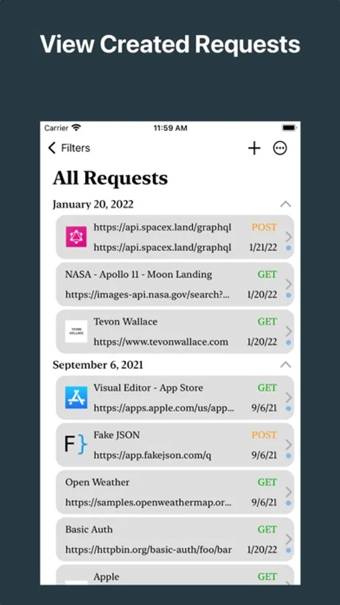Tap the battery icon in status bar
Screen dimensions: 340x605
click(289, 128)
